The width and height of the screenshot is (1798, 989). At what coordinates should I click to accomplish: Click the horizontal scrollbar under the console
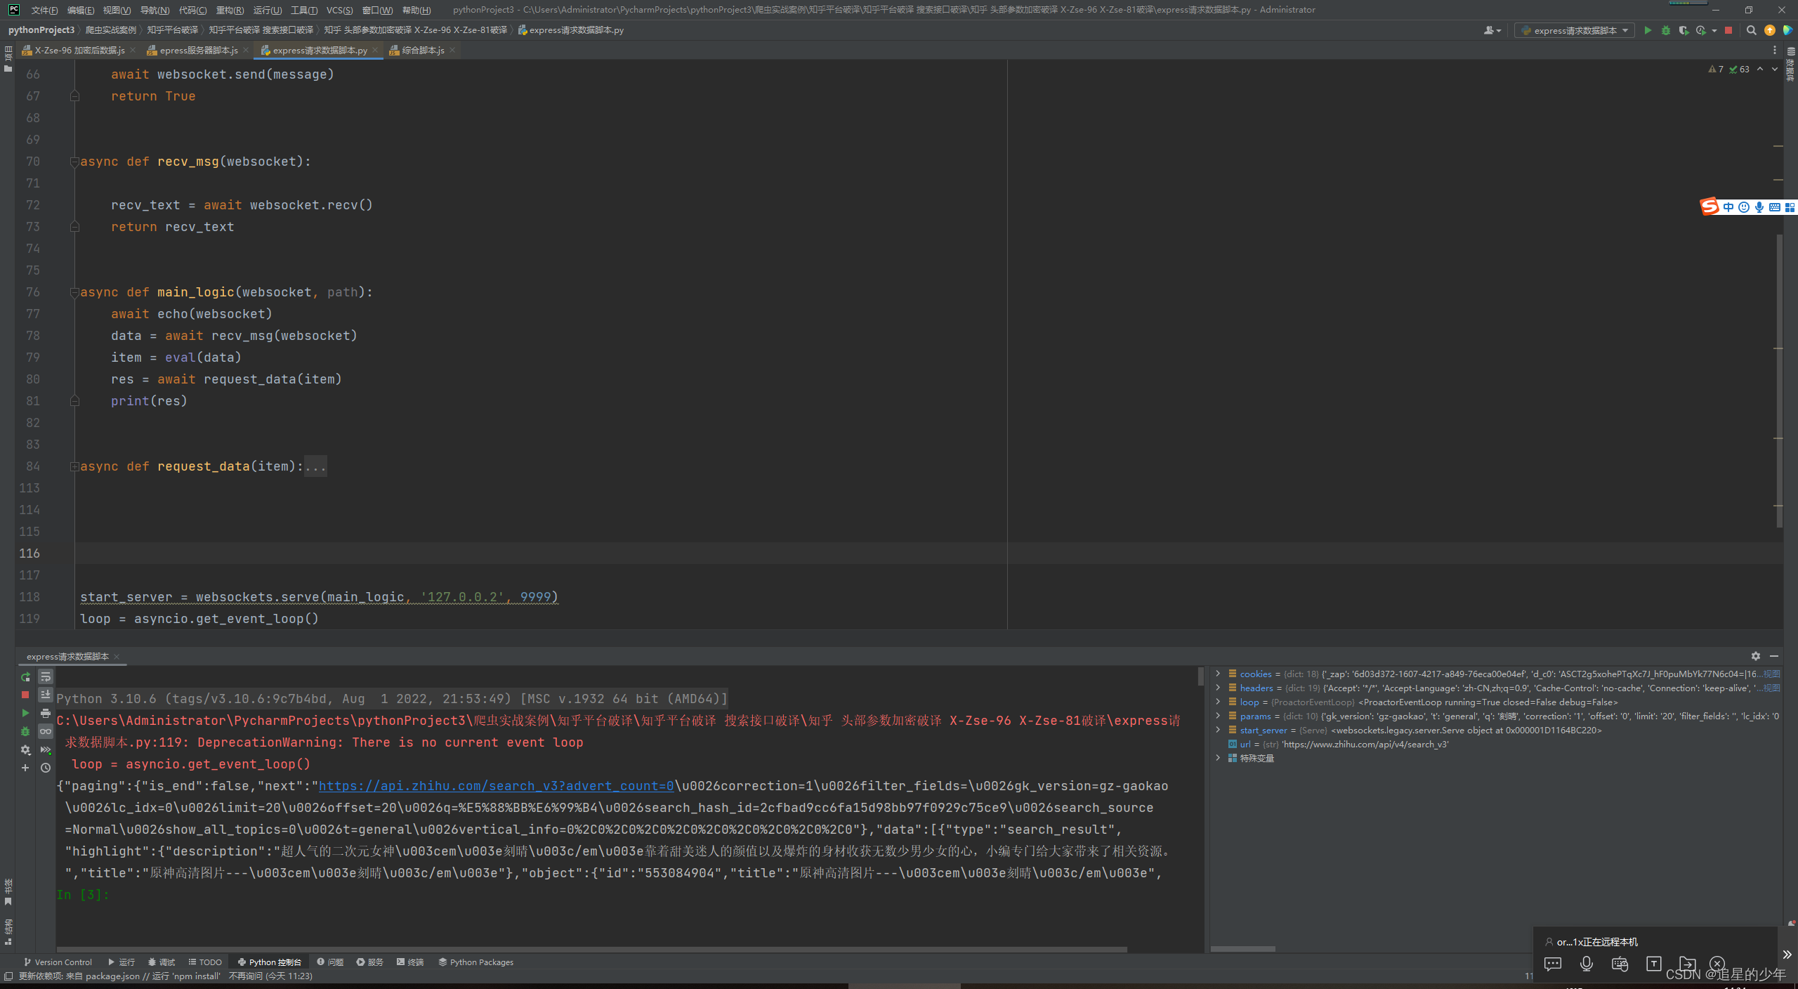591,949
